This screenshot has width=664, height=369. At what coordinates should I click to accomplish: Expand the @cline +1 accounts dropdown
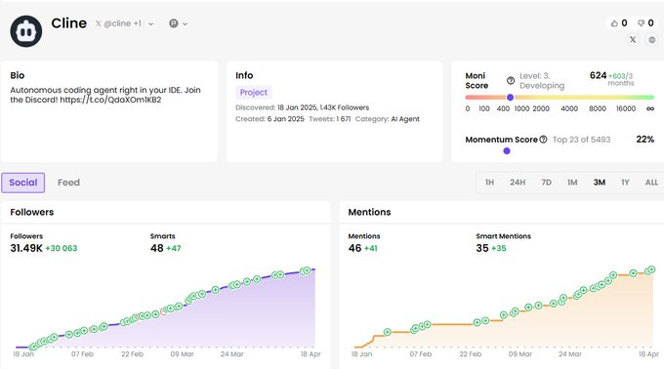tap(150, 24)
